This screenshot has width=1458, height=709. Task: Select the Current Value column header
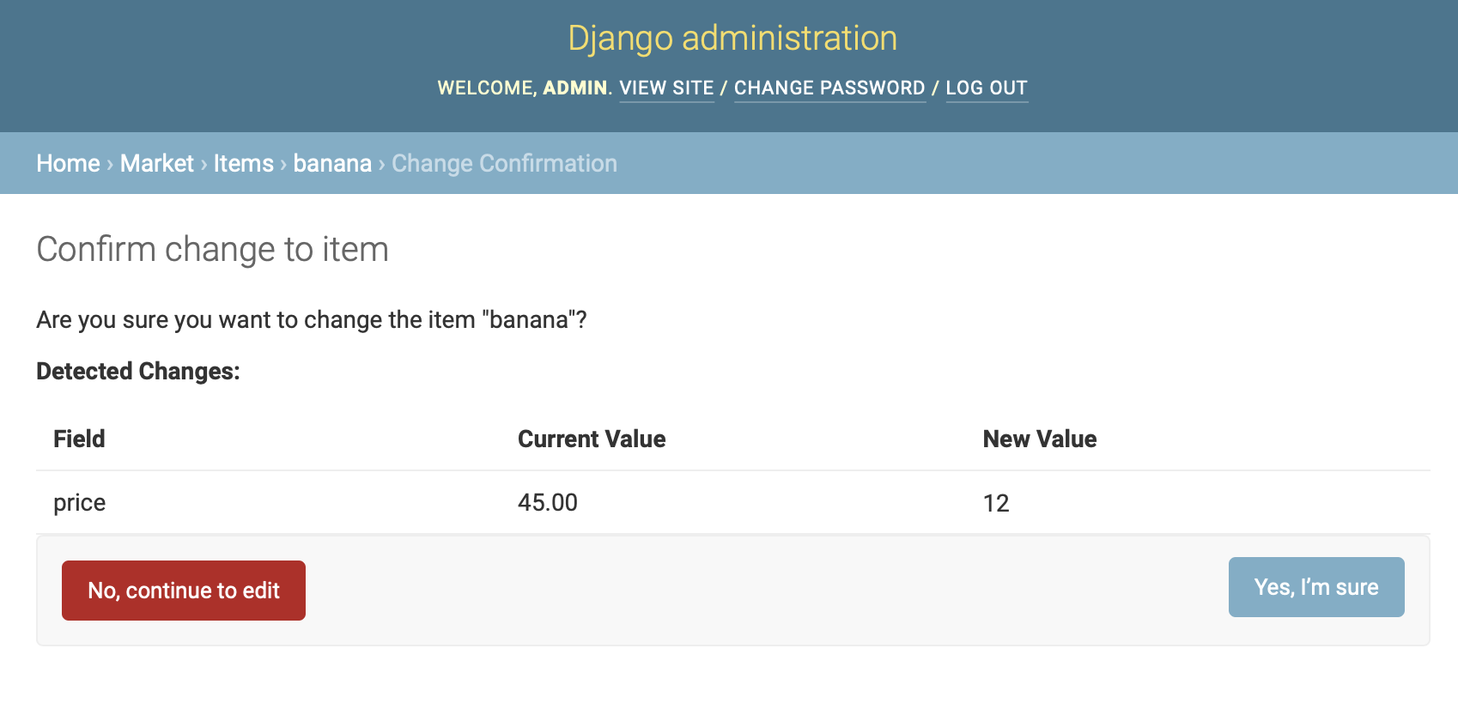coord(591,439)
